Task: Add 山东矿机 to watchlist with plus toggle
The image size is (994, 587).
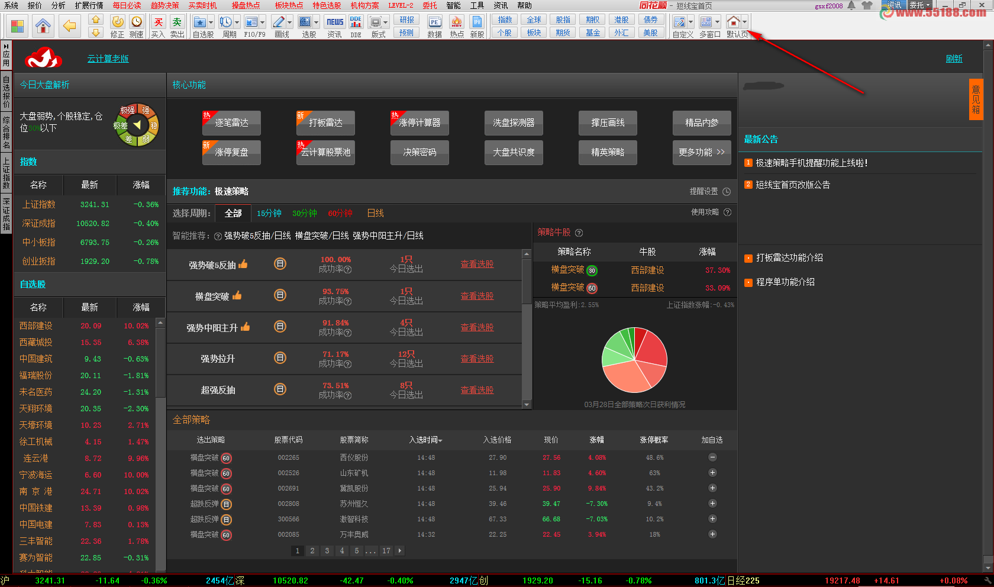Action: [x=712, y=473]
